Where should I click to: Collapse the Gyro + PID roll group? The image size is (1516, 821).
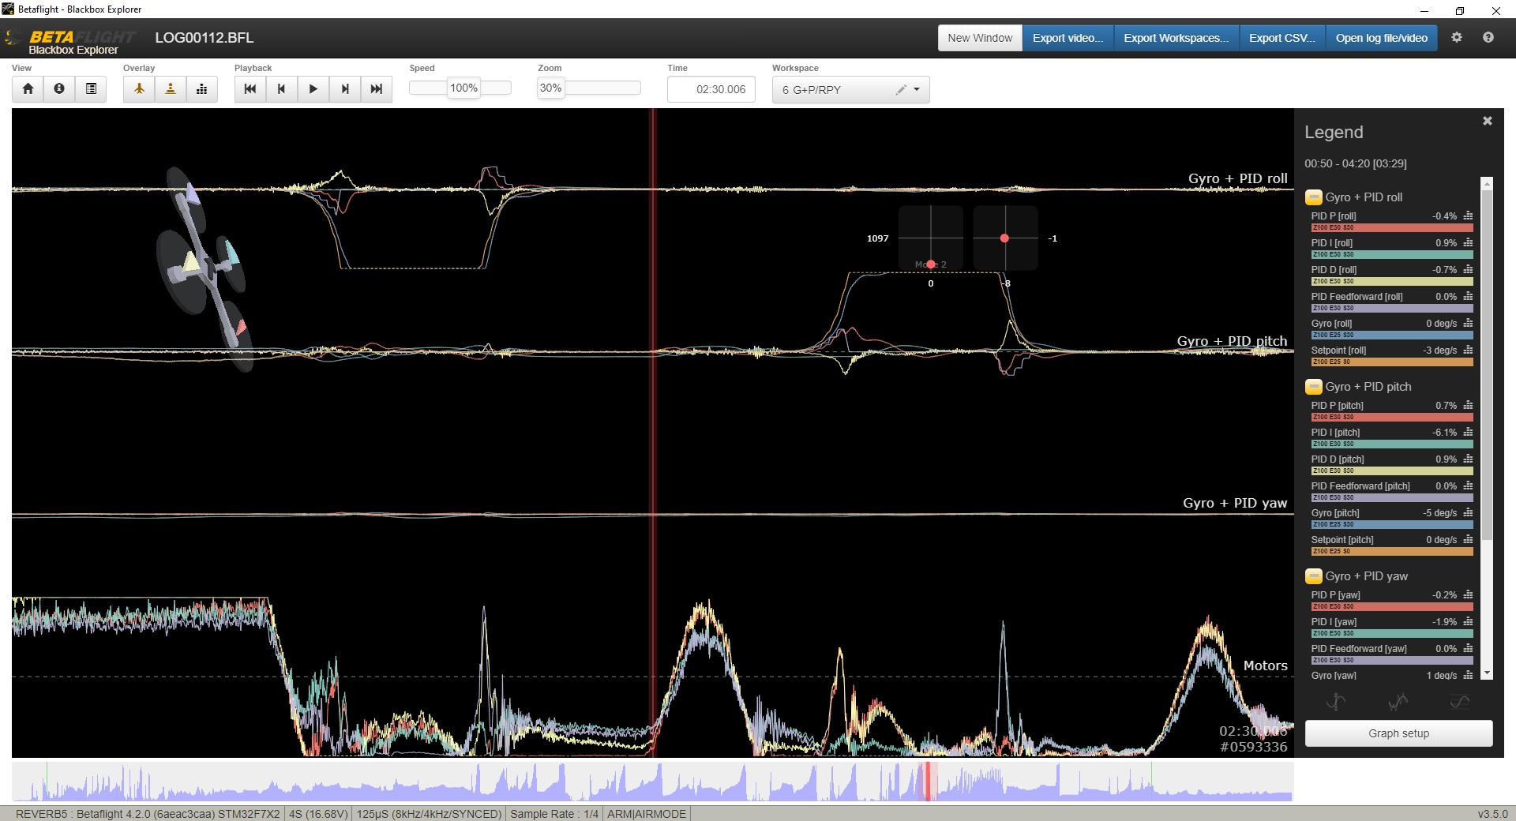[1314, 197]
